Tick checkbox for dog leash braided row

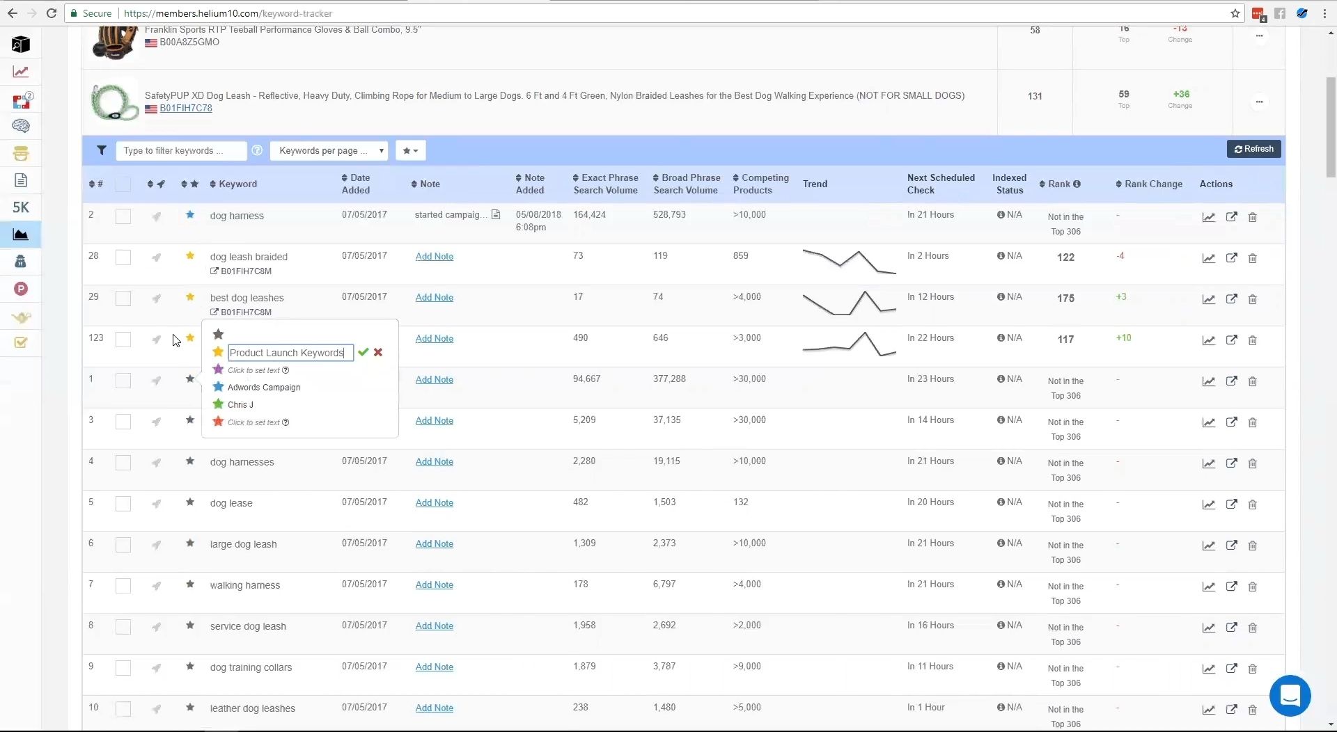click(x=123, y=257)
